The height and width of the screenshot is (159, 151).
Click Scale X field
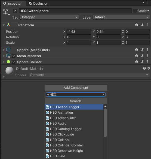point(79,43)
